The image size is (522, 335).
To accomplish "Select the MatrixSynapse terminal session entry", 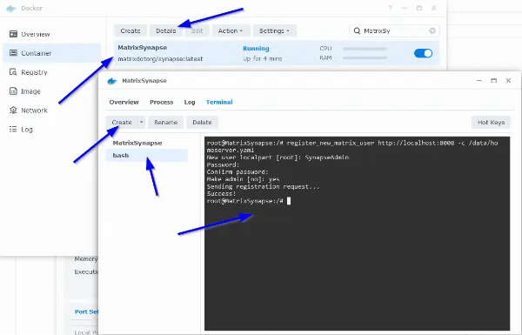I will click(x=147, y=143).
